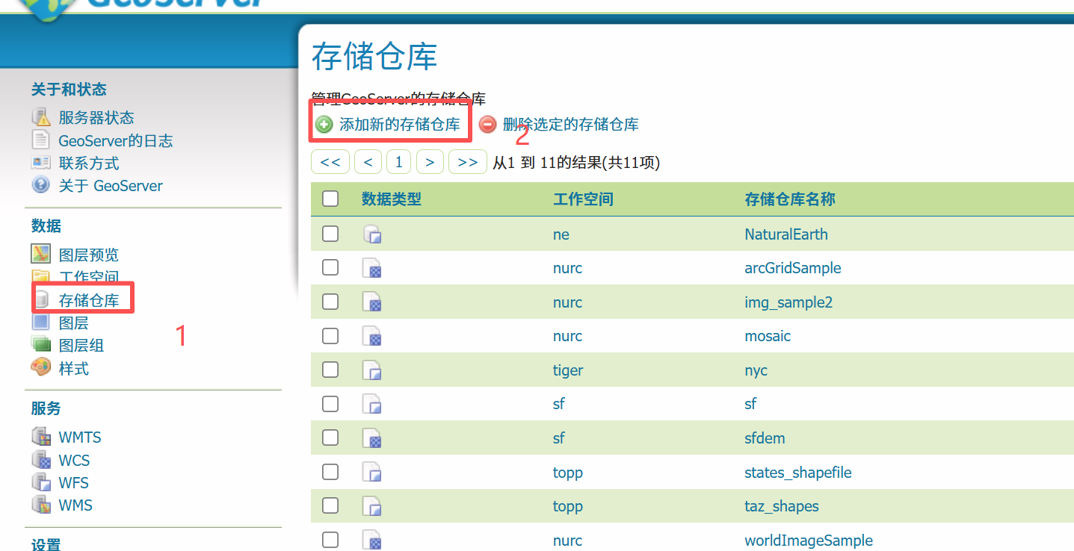The image size is (1074, 551).
Task: Click the WCS service icon
Action: [x=40, y=459]
